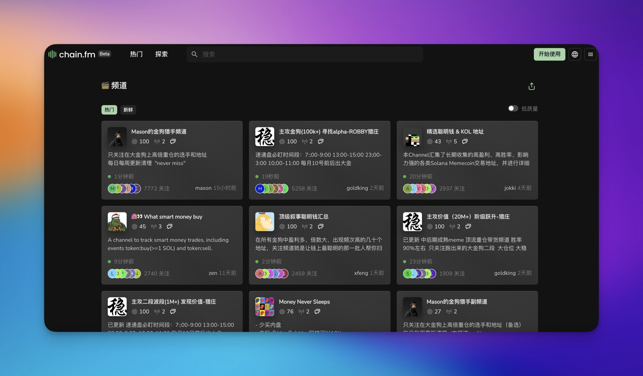Select the 新鲜 filter tab
Image resolution: width=643 pixels, height=376 pixels.
pos(128,110)
